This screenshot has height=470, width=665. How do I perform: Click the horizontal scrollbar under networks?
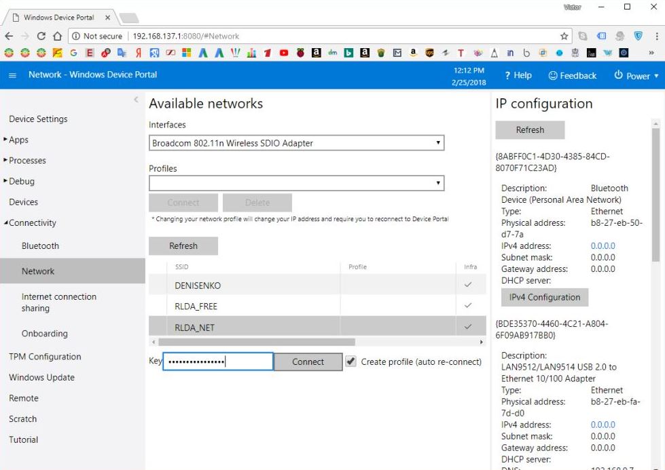pos(257,342)
